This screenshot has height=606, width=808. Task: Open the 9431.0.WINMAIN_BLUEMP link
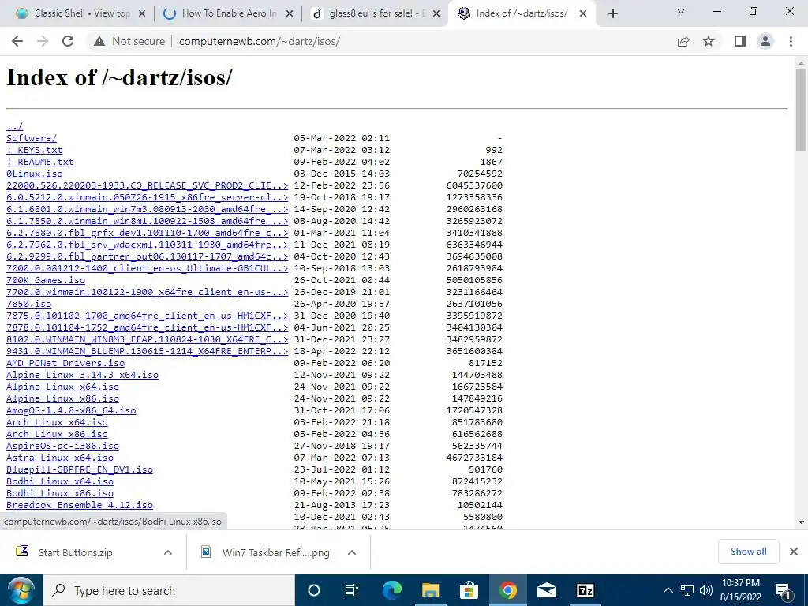click(x=148, y=351)
